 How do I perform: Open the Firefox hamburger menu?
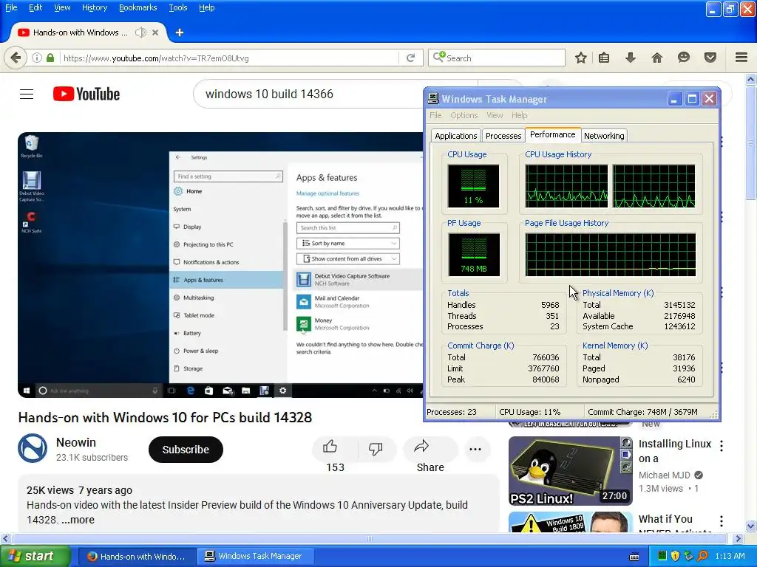point(741,58)
